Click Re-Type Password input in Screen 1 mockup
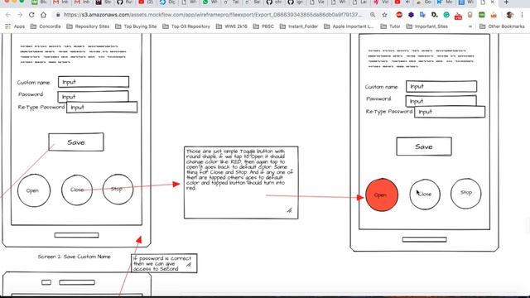 click(x=102, y=107)
